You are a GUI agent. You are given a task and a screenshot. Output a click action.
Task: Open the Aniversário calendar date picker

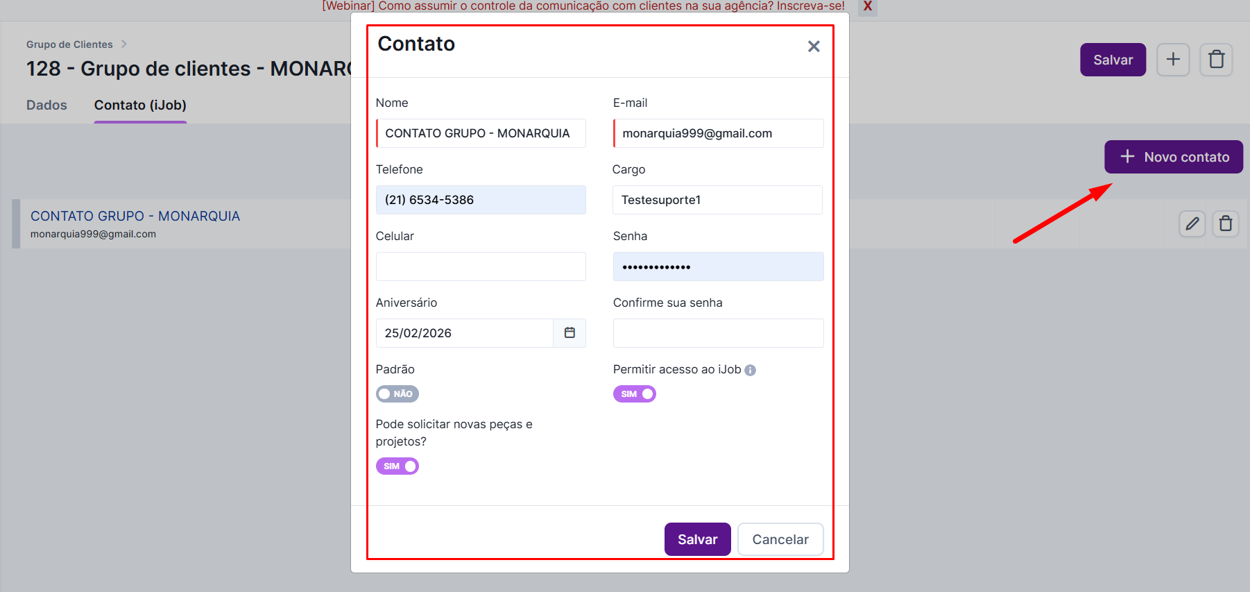tap(570, 333)
